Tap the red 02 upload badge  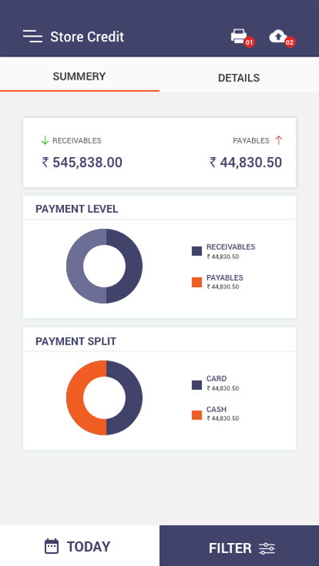point(289,42)
